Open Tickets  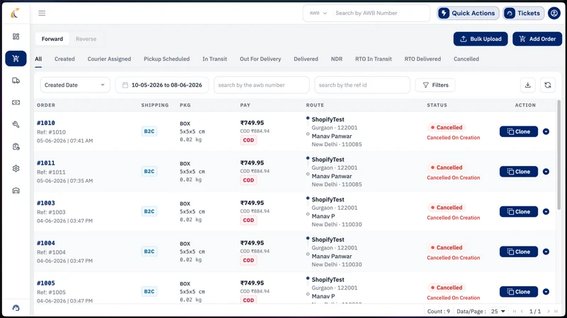(523, 13)
